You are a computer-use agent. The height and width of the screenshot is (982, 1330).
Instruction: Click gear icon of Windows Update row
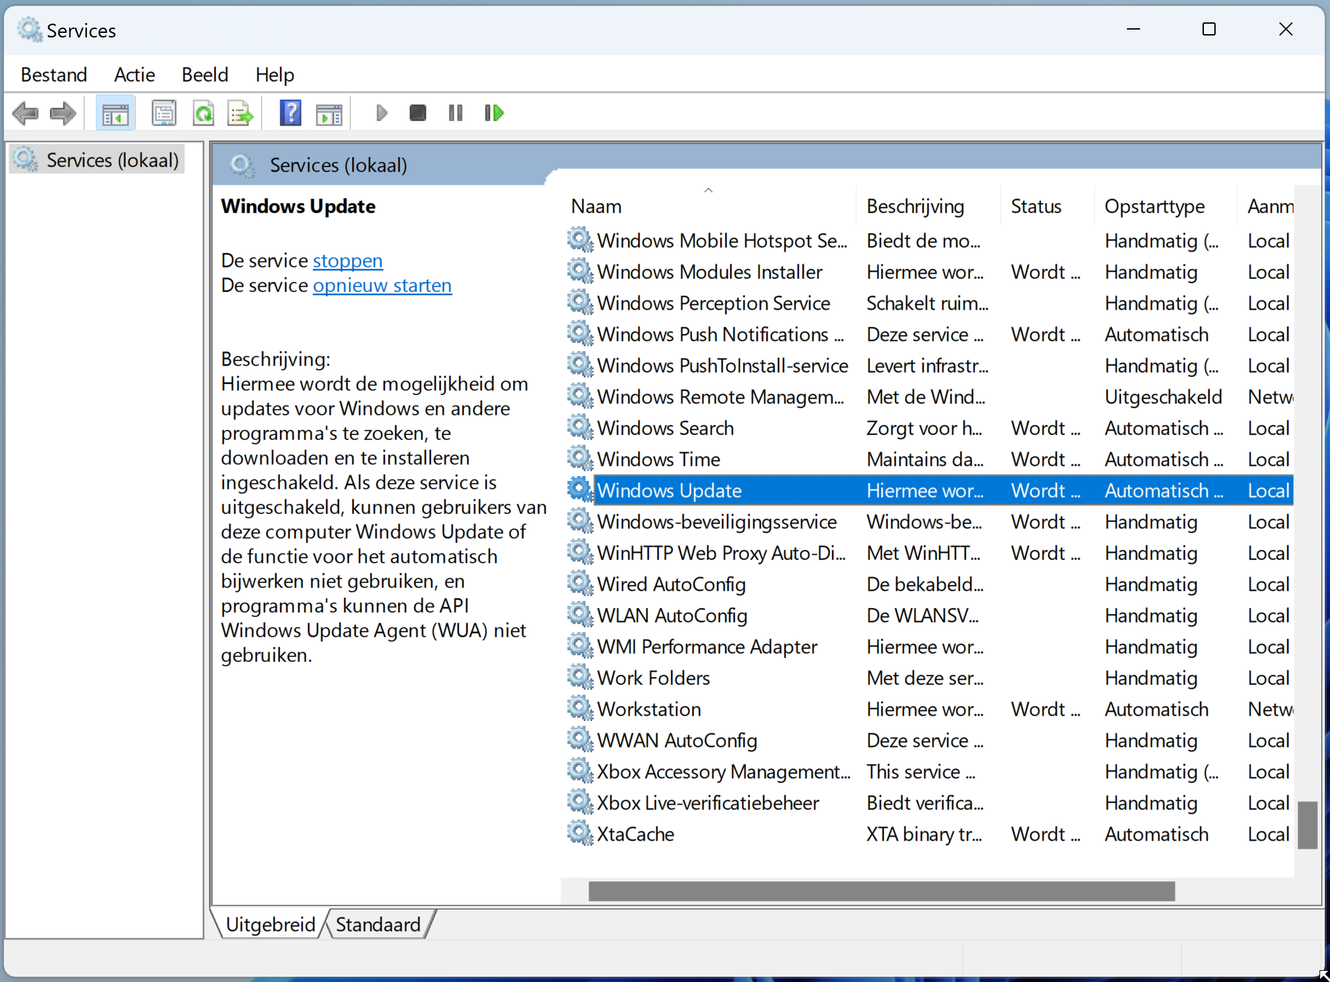[580, 490]
